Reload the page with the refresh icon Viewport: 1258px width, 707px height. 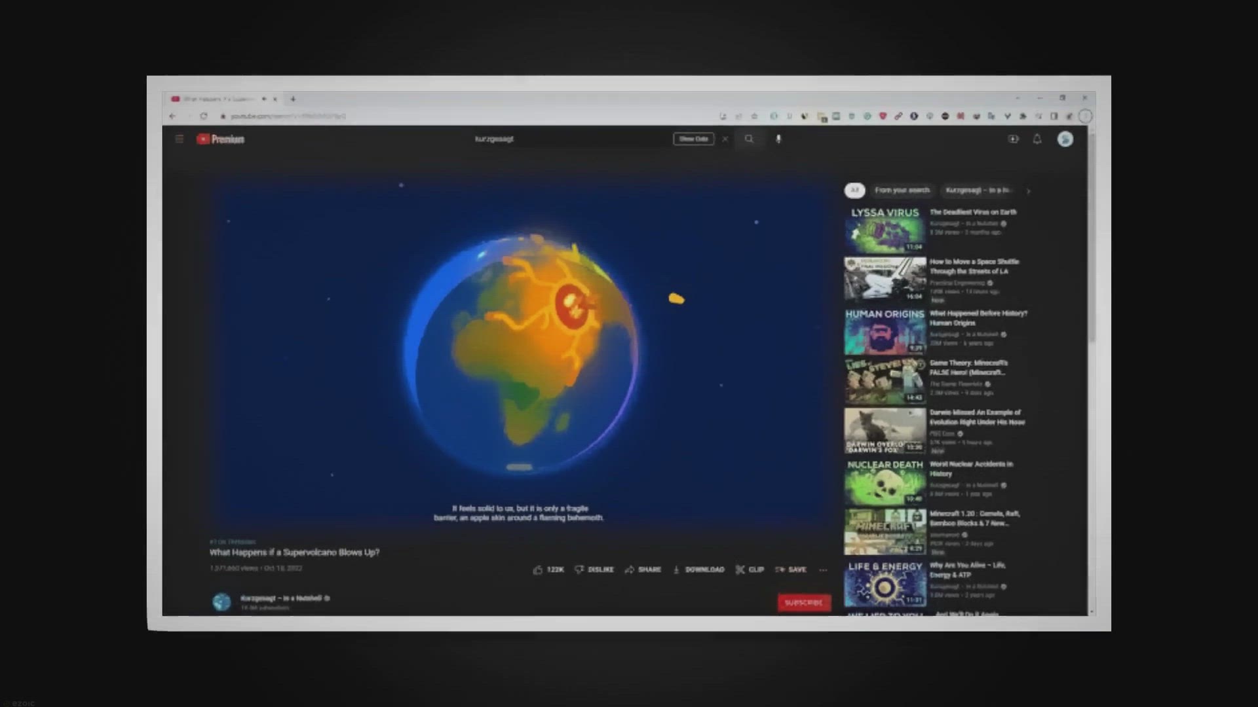tap(204, 116)
